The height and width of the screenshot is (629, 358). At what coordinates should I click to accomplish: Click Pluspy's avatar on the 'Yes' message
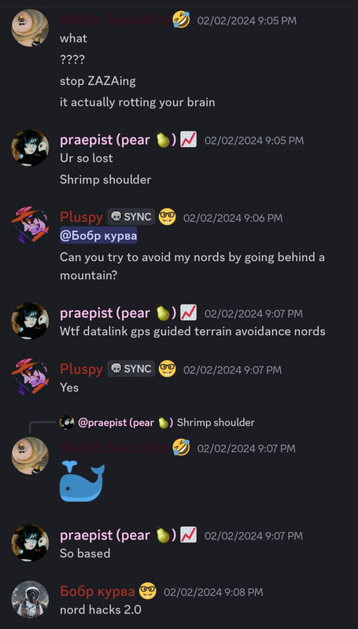tap(30, 377)
